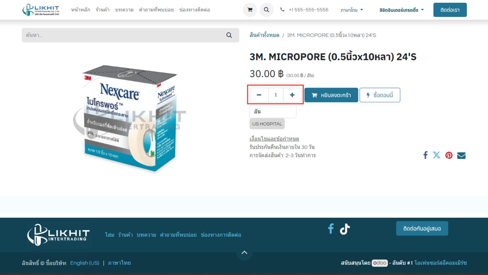Open footer Facebook page icon

click(x=331, y=229)
